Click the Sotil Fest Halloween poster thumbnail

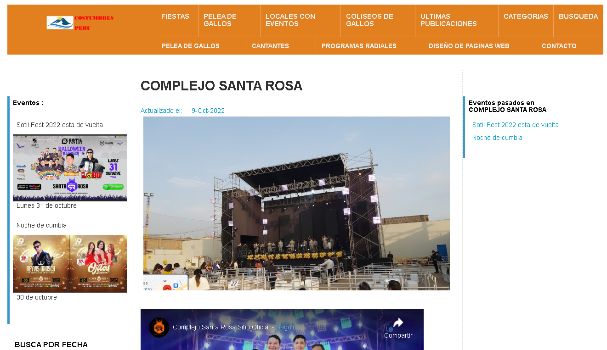tap(70, 168)
